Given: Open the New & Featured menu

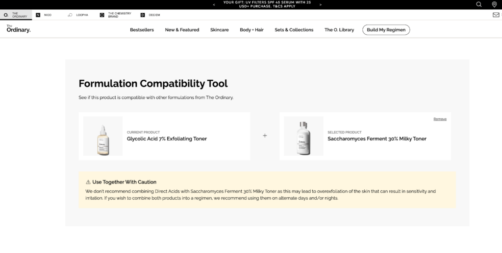Looking at the screenshot, I should (x=182, y=30).
